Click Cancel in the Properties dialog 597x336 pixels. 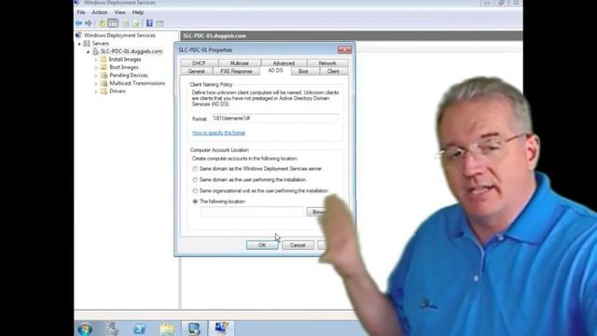pos(298,245)
